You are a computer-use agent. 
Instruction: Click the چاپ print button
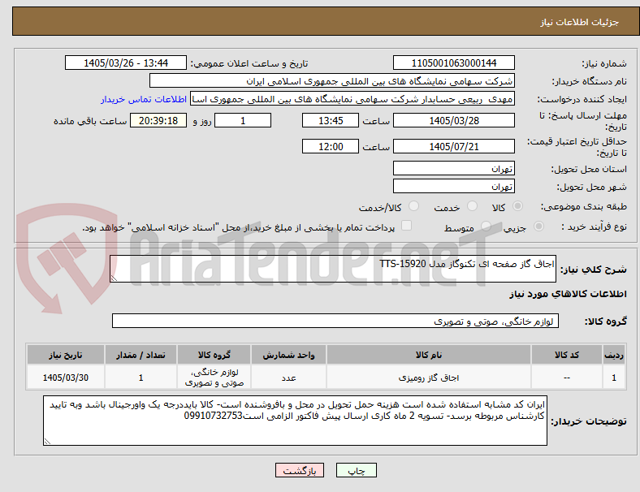pos(357,470)
